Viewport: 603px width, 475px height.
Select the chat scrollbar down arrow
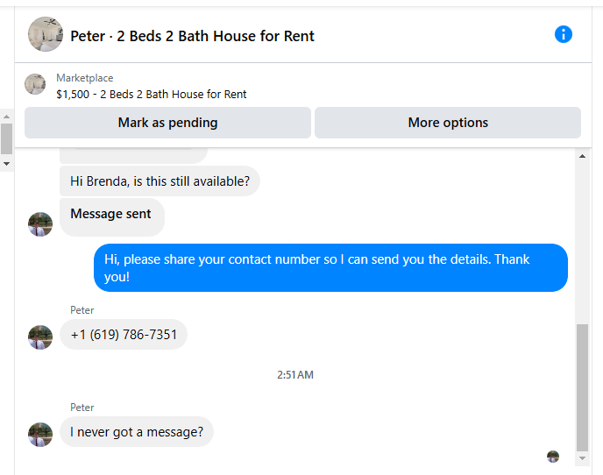coord(582,458)
